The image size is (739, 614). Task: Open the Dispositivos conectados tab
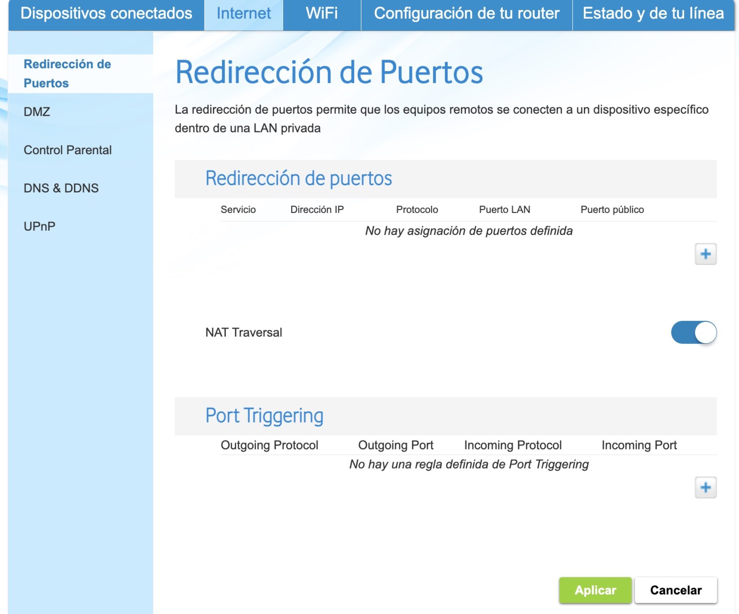point(107,14)
